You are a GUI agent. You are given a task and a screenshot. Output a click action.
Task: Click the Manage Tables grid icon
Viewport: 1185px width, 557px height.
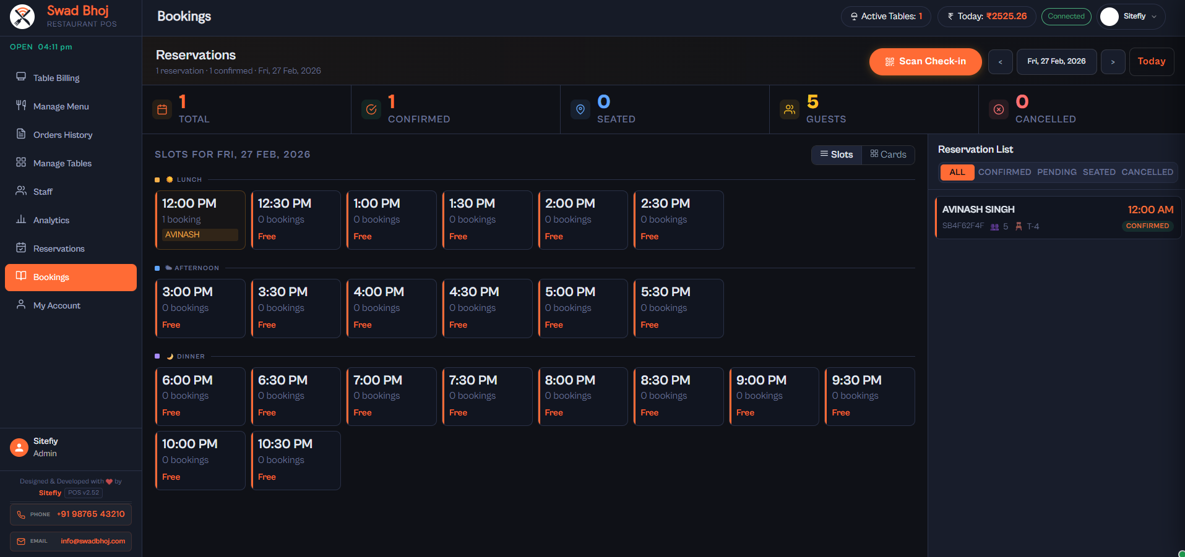click(x=21, y=163)
